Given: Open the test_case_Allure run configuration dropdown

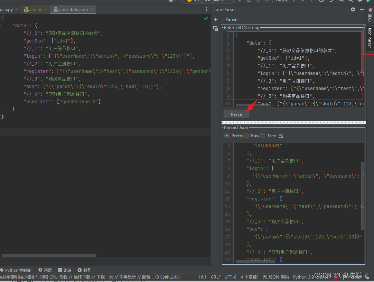Looking at the screenshot, I should (208, 1).
